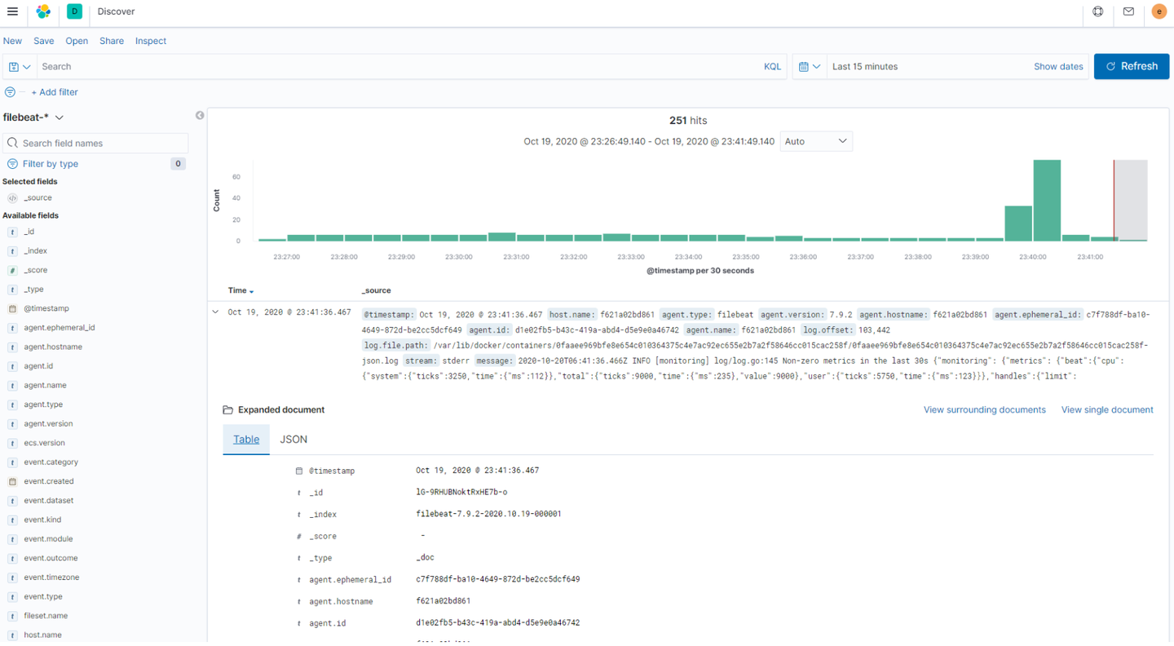Click New in the top menu

[x=12, y=41]
